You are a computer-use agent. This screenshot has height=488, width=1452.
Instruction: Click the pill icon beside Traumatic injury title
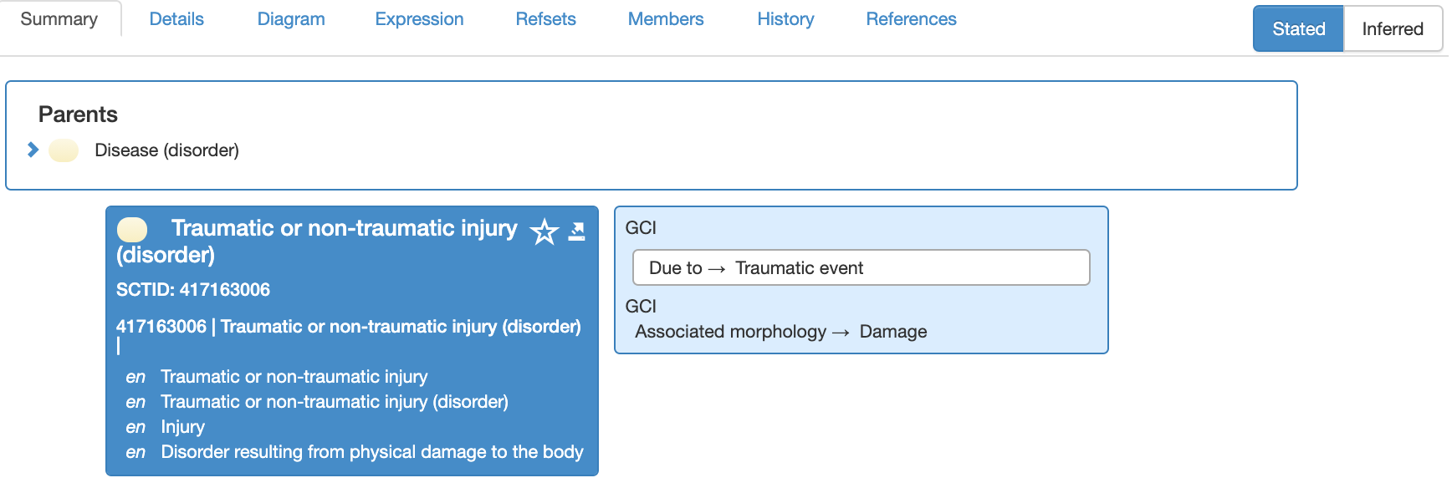point(132,230)
